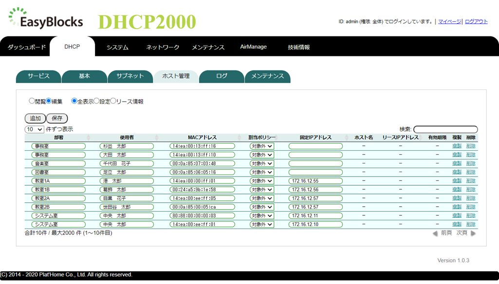Select the 設定 radio button
The width and height of the screenshot is (499, 284).
coord(96,101)
